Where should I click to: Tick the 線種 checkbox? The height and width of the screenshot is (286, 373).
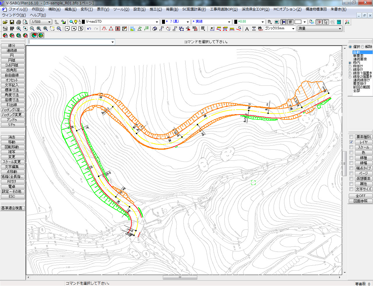click(x=351, y=158)
